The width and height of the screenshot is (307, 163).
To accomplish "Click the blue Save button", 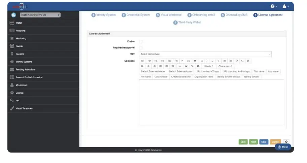I will click(x=264, y=142).
